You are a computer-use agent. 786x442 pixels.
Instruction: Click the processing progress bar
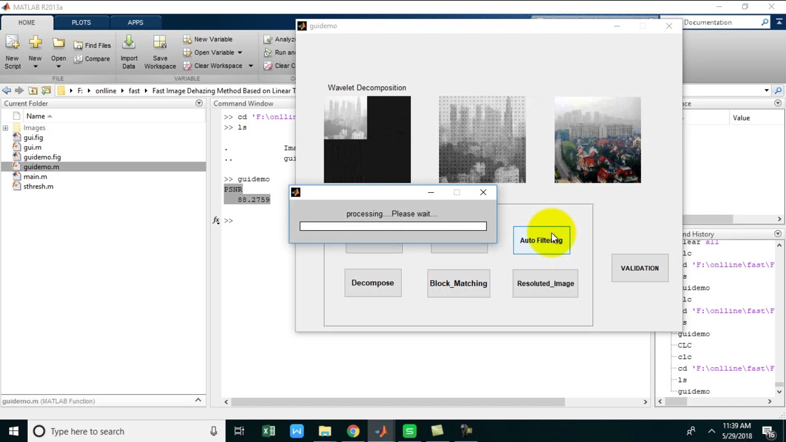(393, 227)
